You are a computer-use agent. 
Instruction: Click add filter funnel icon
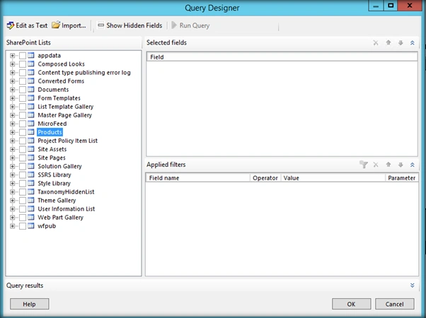click(363, 165)
